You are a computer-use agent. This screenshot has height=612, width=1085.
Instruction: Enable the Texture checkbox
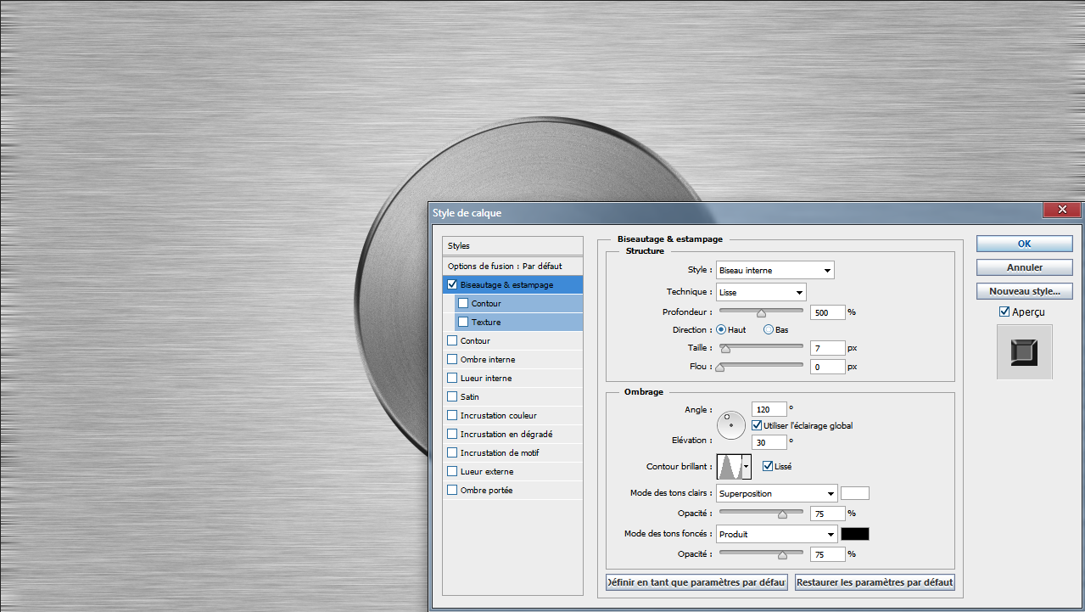point(463,322)
